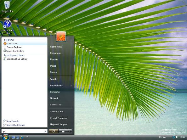Click the Windows Start orb
187x140 pixels.
(x=5, y=137)
